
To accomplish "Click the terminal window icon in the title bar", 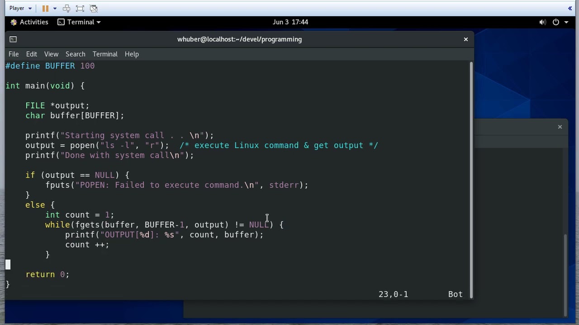I will (13, 39).
